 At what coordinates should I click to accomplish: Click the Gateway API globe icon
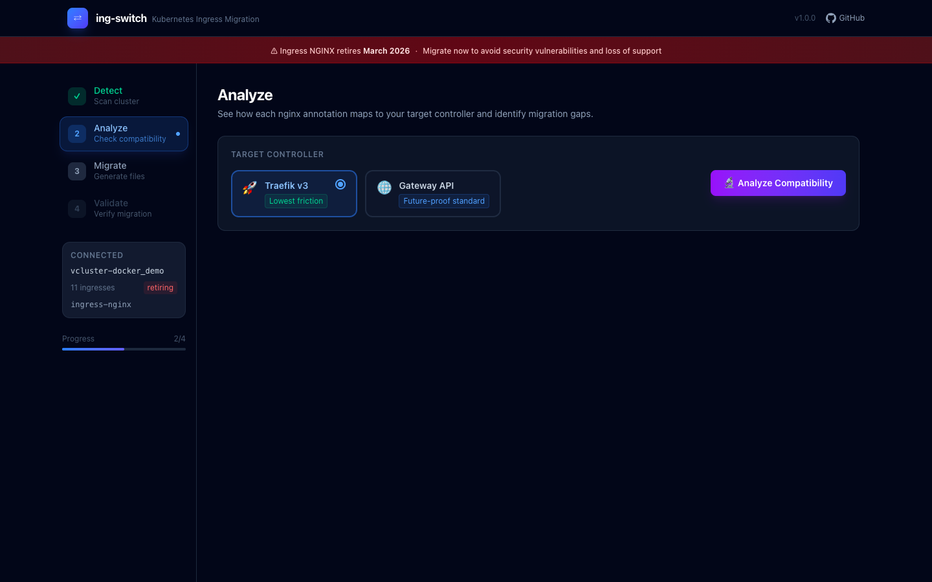[384, 188]
